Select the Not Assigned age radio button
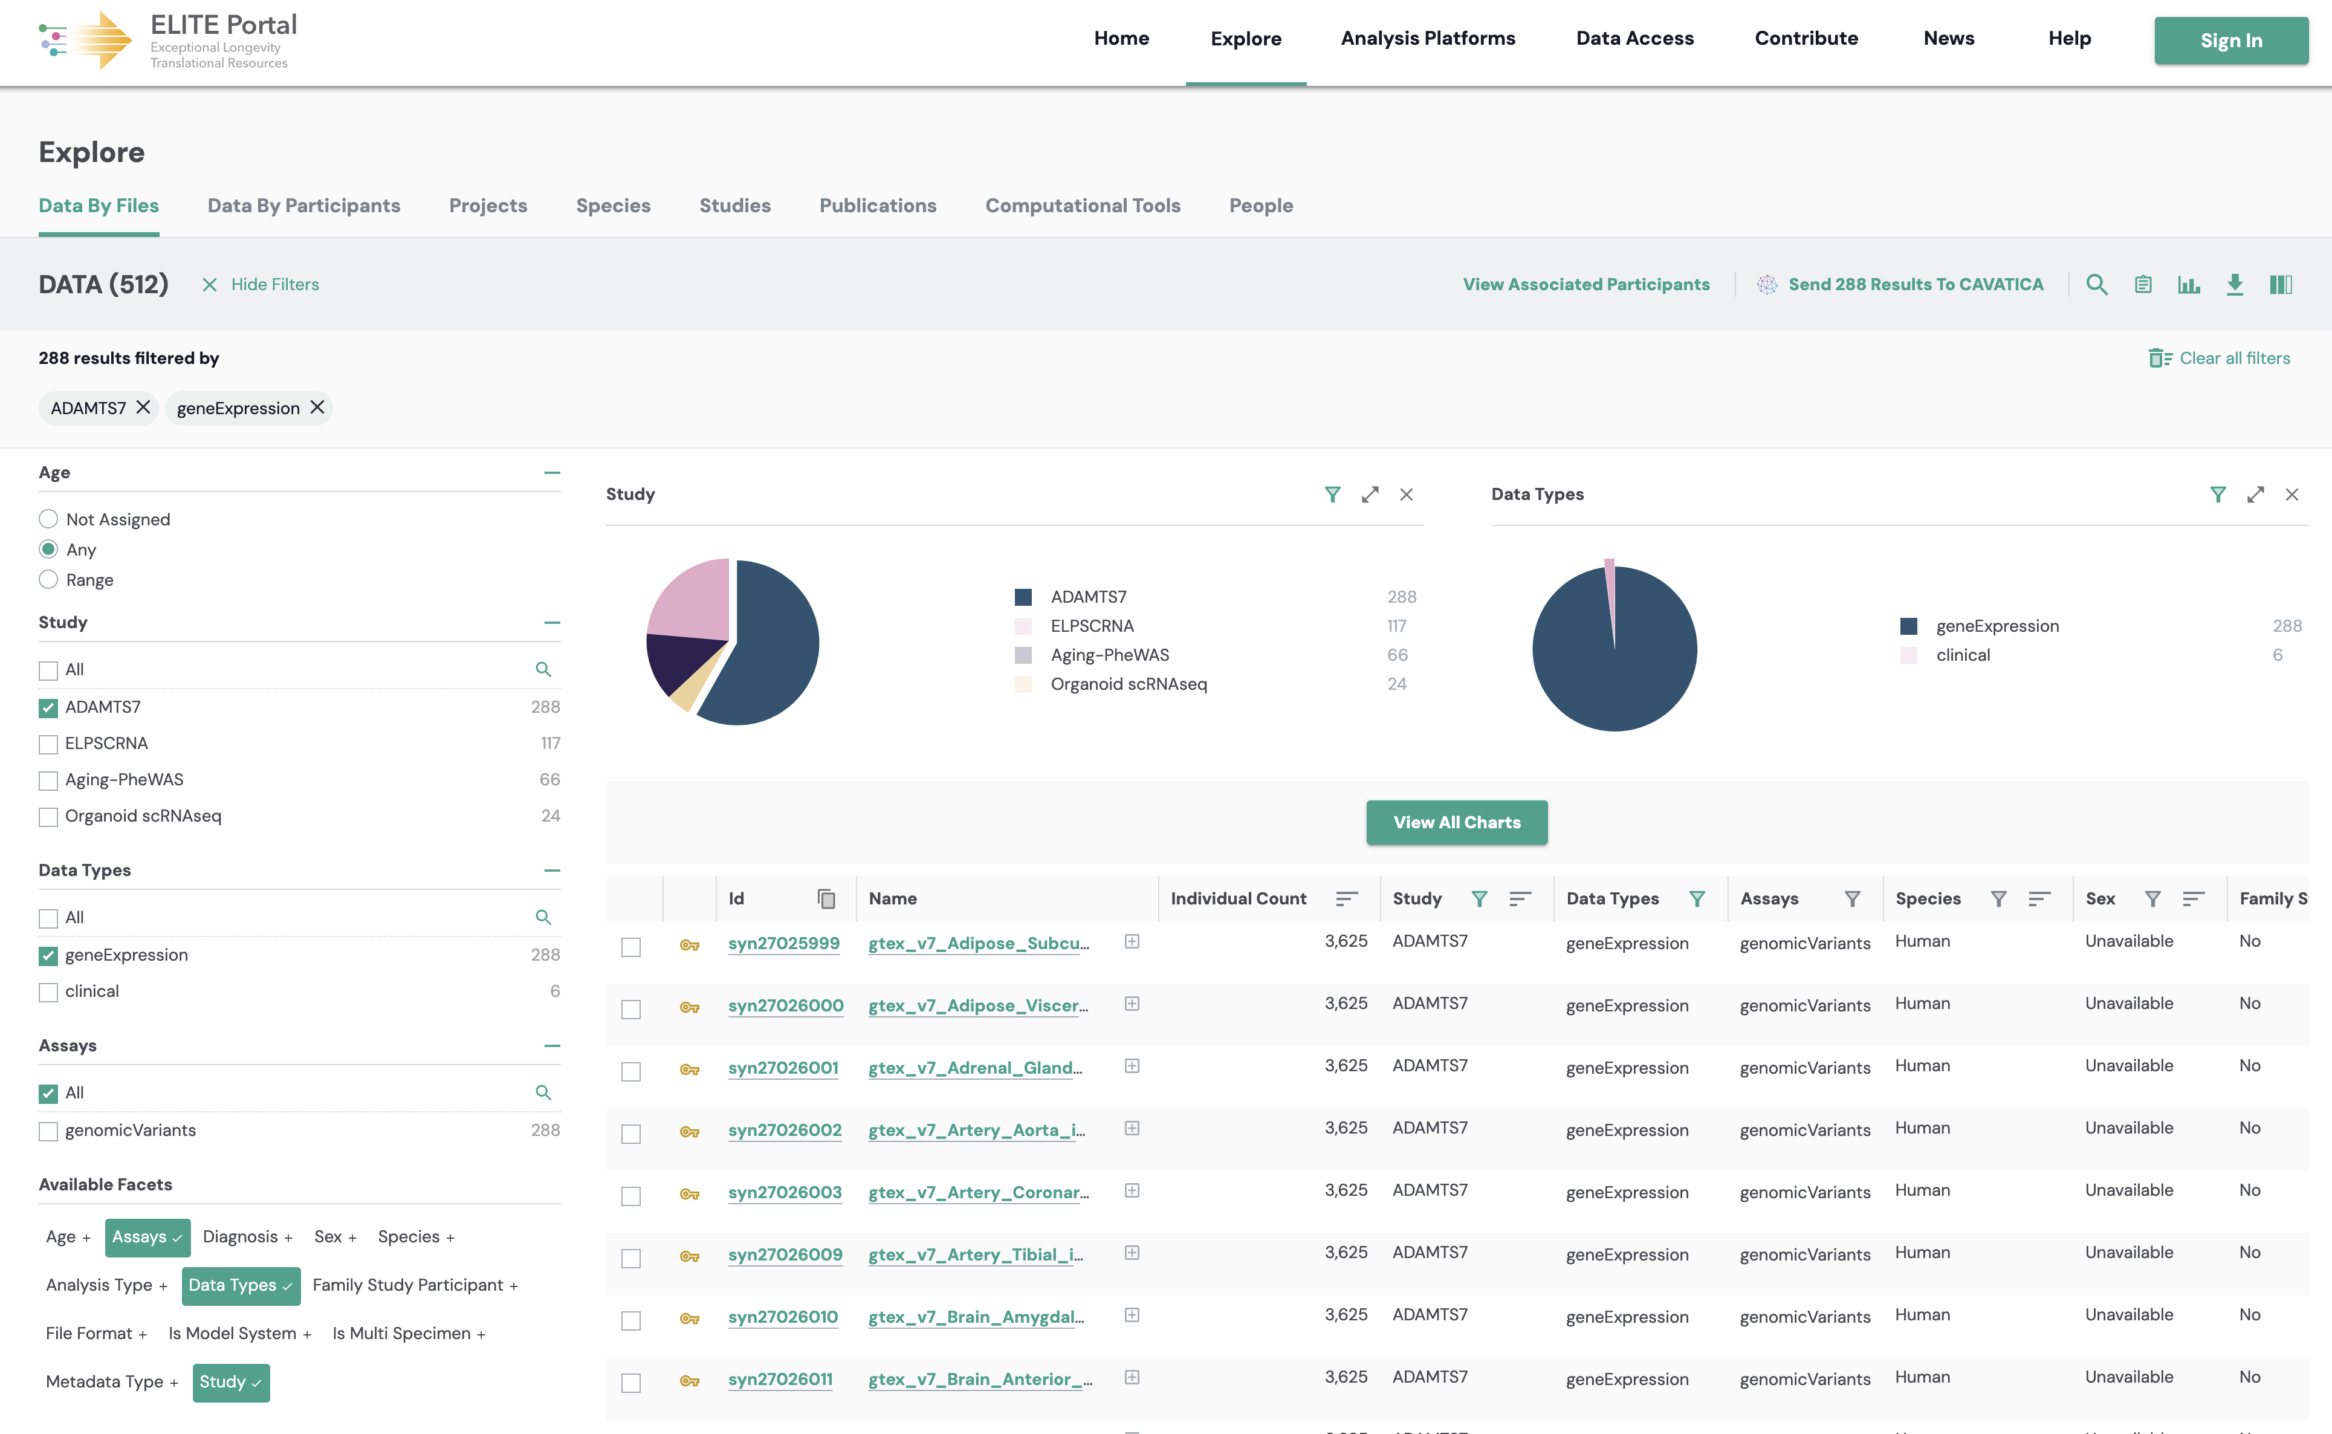The image size is (2332, 1434). coord(48,519)
